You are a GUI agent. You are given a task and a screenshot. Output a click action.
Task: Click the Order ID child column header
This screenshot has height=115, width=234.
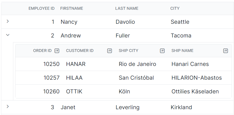tap(42, 51)
